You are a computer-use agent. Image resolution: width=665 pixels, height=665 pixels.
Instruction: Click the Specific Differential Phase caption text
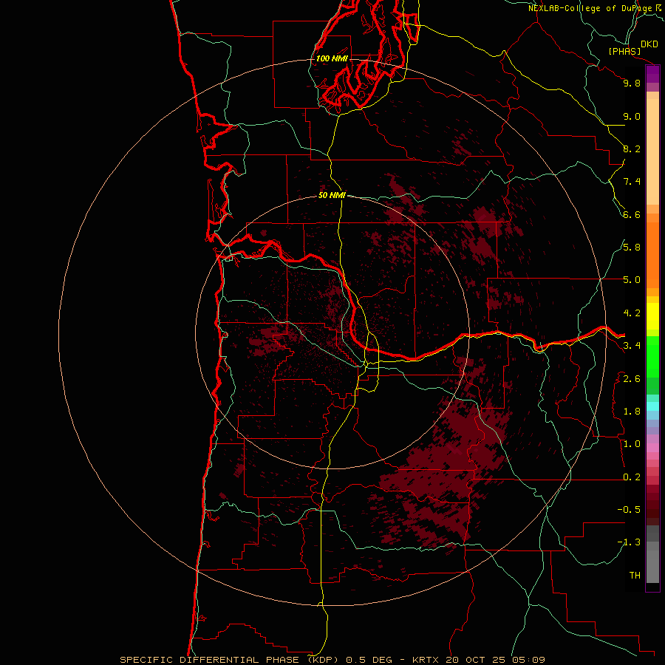click(332, 660)
